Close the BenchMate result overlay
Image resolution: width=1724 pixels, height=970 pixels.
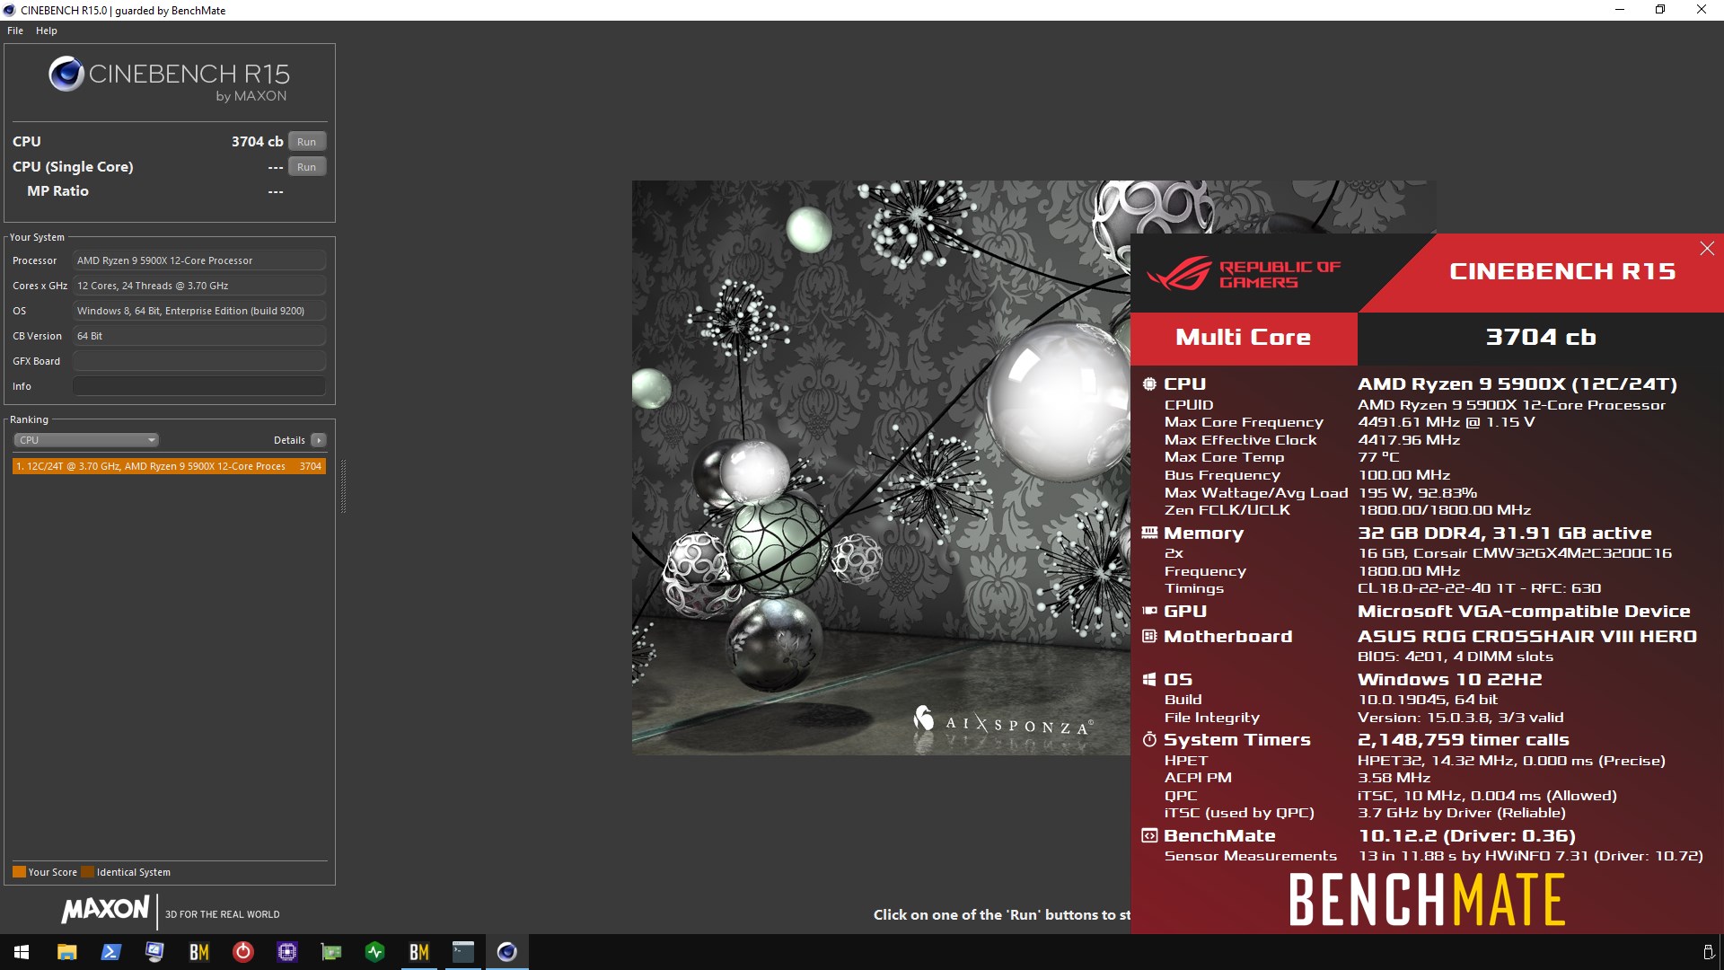pyautogui.click(x=1707, y=249)
